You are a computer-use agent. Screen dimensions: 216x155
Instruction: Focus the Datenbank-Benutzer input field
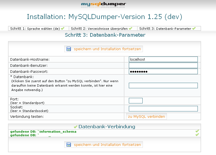pos(163,65)
